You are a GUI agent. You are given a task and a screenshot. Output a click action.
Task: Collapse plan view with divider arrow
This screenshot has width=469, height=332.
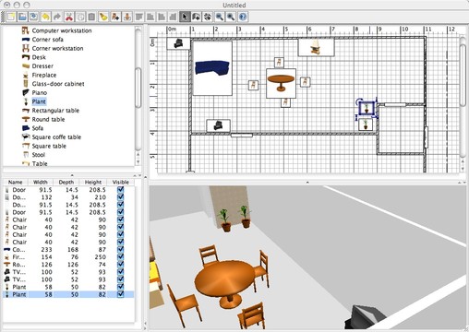pos(307,183)
